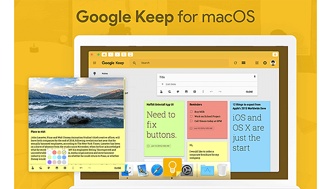Click the Place to visit note title
This screenshot has height=189, width=331.
(x=38, y=132)
